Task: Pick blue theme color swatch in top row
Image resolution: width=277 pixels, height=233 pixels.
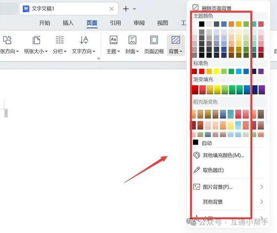Action: [224, 24]
